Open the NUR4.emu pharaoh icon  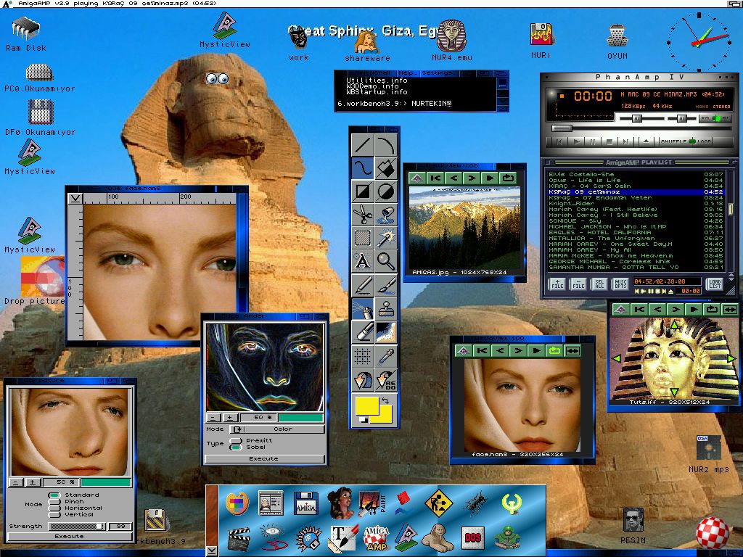[451, 41]
